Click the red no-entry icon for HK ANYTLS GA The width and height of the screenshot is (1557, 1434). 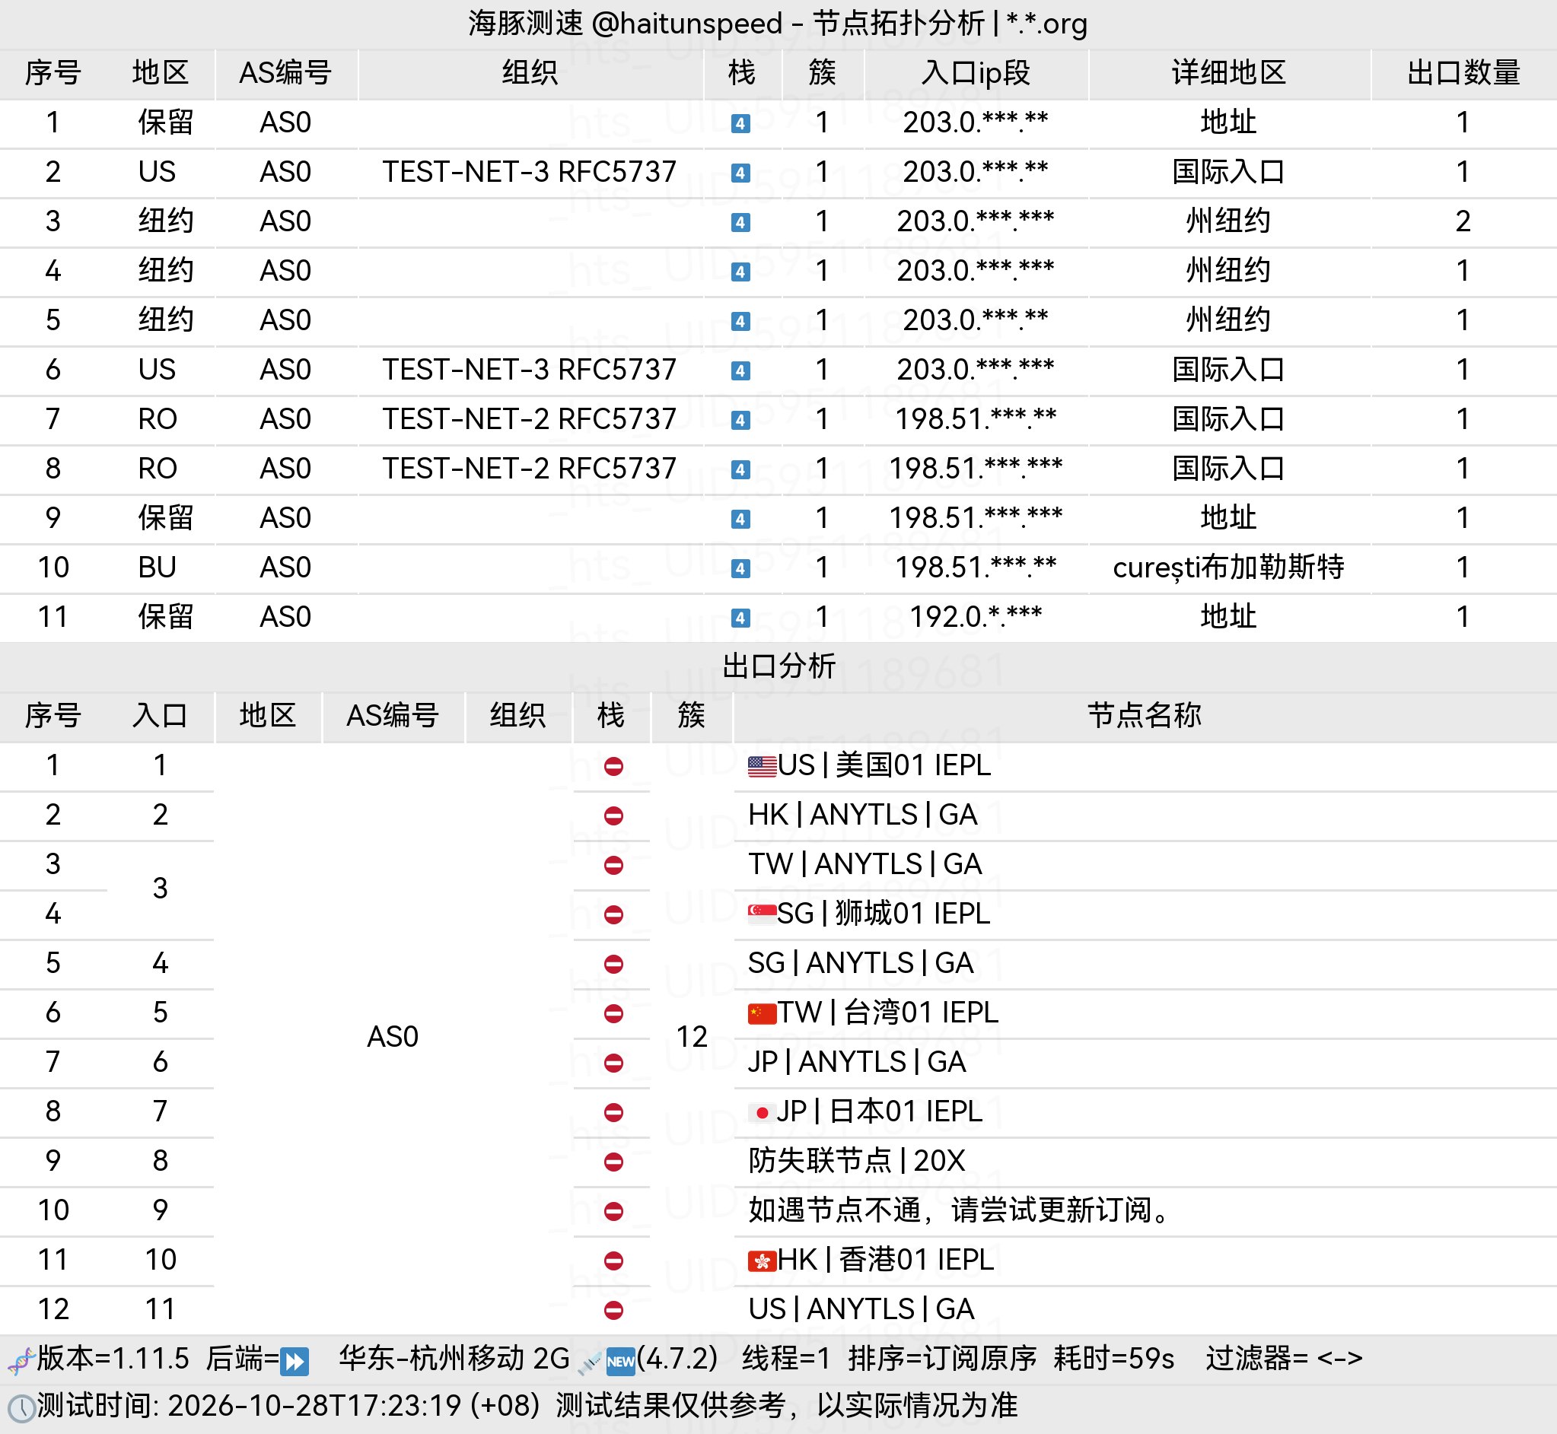(x=613, y=816)
